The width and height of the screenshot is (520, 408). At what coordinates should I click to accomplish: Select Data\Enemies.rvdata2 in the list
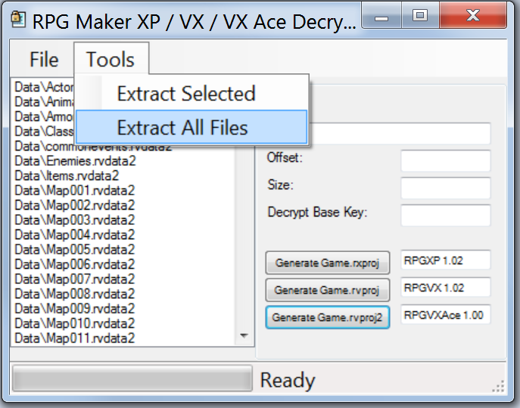[75, 161]
